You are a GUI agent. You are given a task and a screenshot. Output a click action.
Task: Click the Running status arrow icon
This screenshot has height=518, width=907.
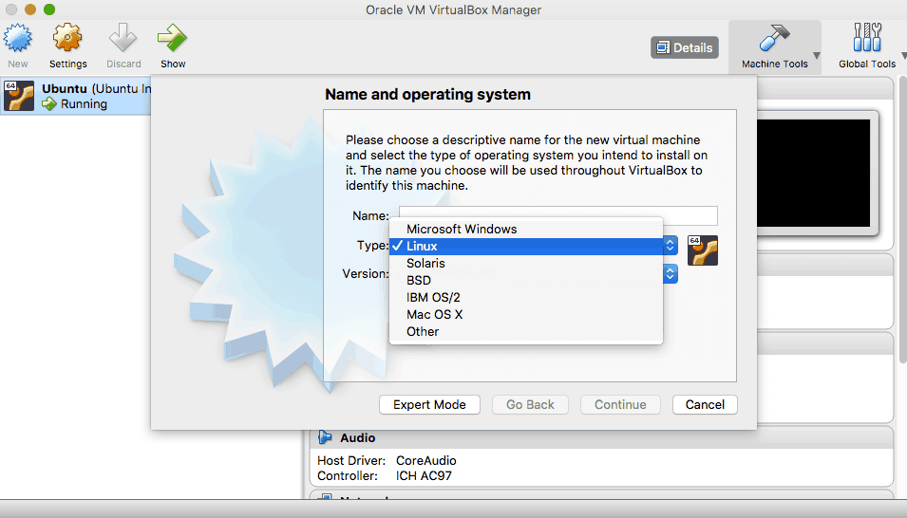(49, 104)
